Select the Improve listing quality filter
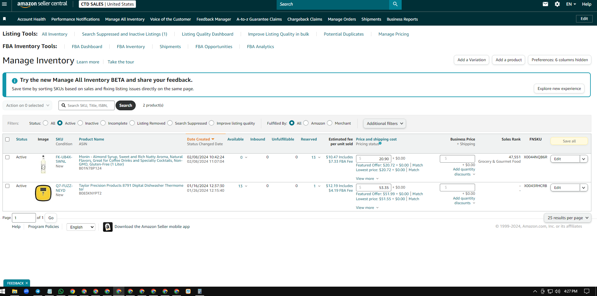 (x=212, y=123)
